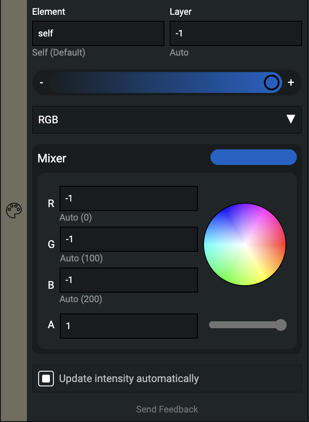This screenshot has height=422, width=309.
Task: Click the Layer input field
Action: [236, 33]
